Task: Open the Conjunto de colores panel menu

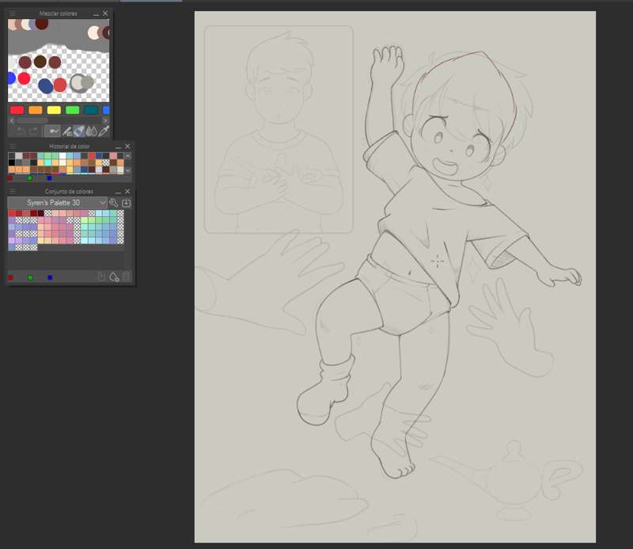Action: pos(12,191)
